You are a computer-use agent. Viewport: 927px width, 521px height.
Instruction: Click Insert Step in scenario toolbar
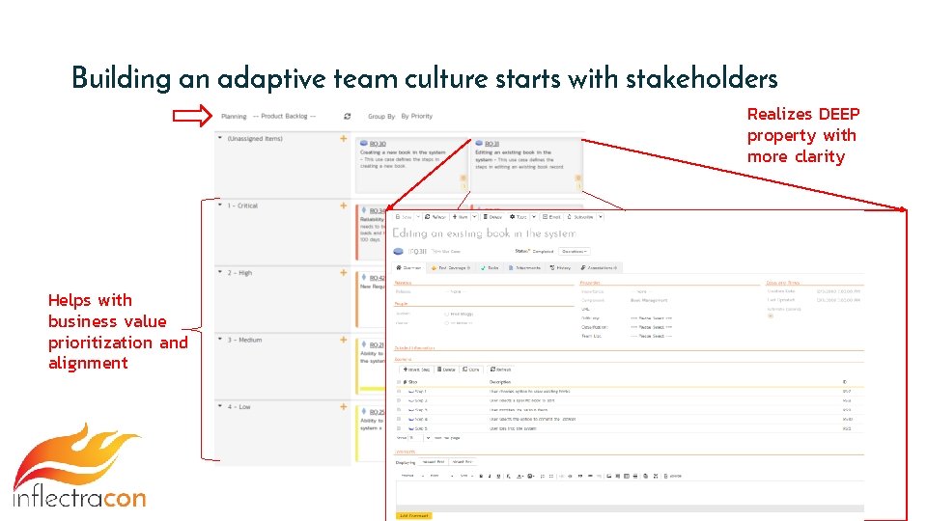tap(416, 370)
